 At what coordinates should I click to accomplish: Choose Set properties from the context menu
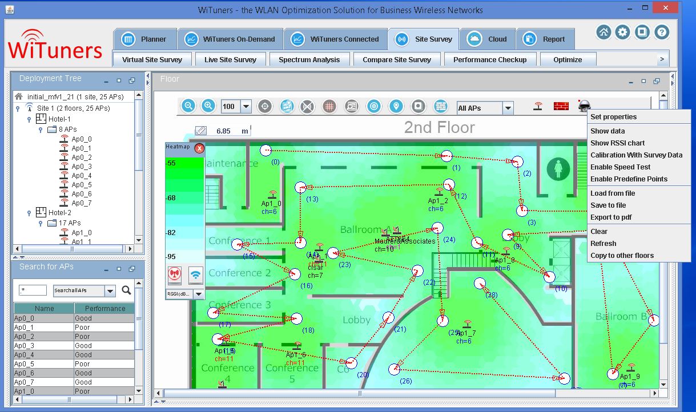[x=638, y=117]
